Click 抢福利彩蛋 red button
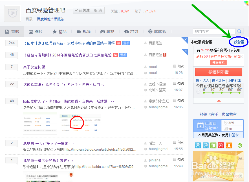 coord(219,72)
